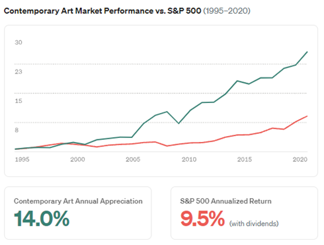The height and width of the screenshot is (245, 324).
Task: Select the 9.5% S&P 500 figure
Action: tap(202, 219)
